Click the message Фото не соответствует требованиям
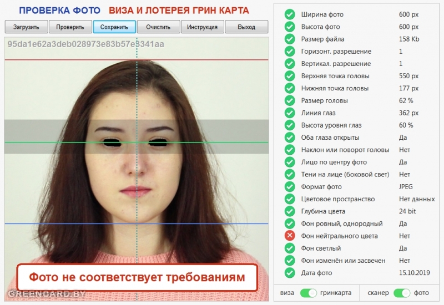The width and height of the screenshot is (444, 305). [137, 277]
